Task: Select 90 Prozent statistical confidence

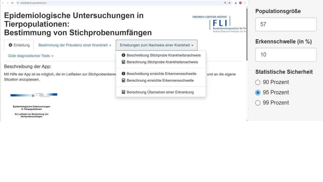Action: click(x=258, y=82)
